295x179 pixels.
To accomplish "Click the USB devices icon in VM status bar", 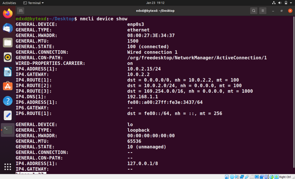I will click(247, 177).
